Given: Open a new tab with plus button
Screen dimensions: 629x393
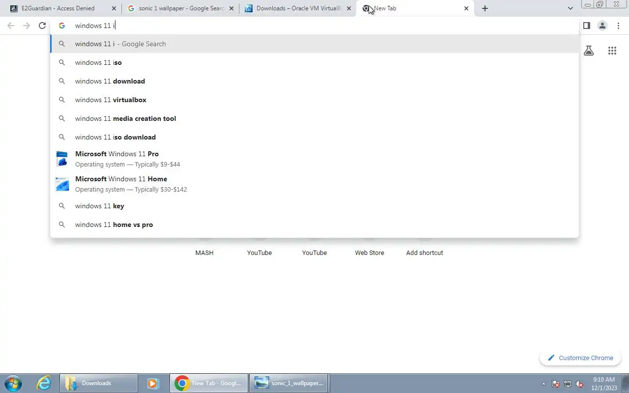Looking at the screenshot, I should 485,8.
